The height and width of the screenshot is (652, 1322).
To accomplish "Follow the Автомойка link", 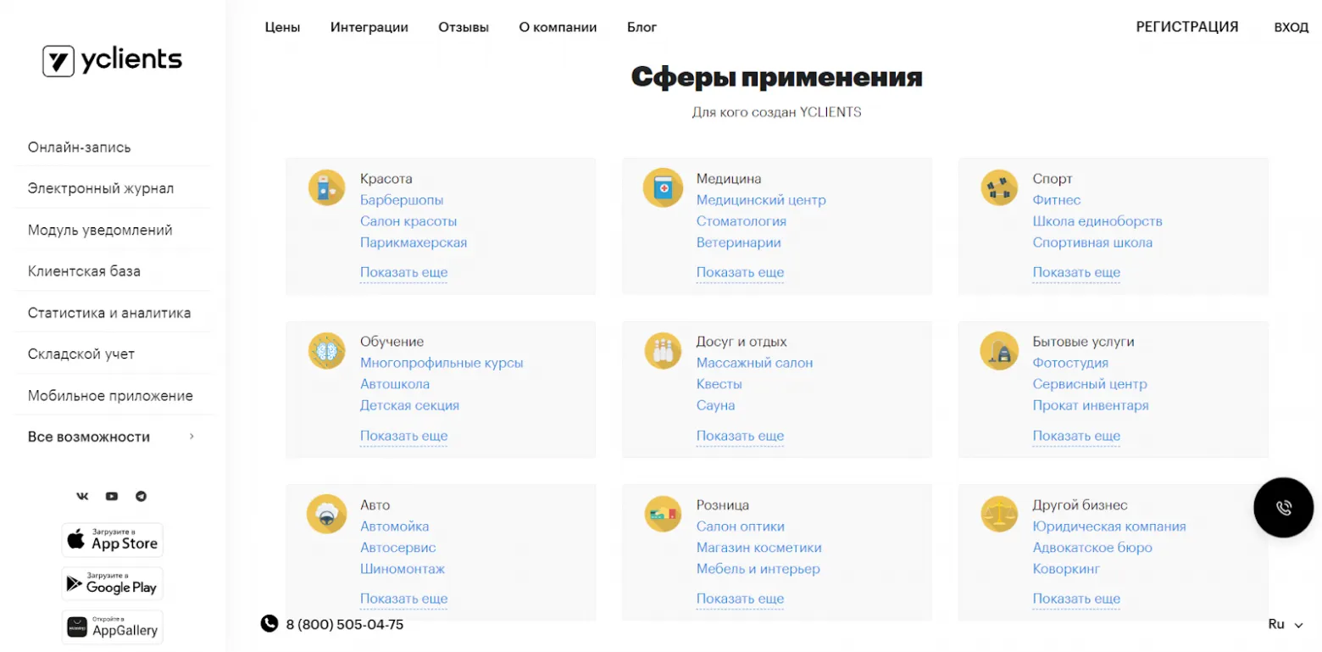I will 395,527.
